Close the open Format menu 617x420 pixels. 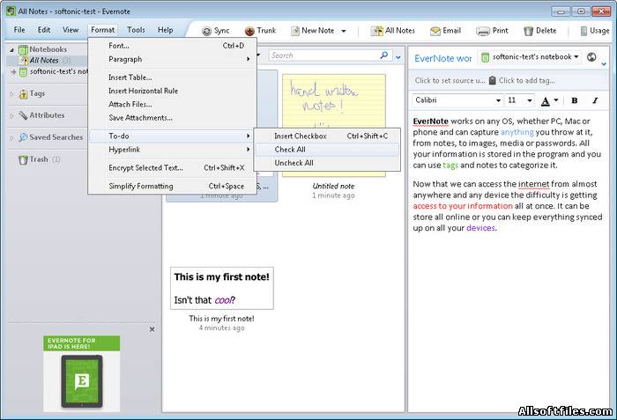103,30
